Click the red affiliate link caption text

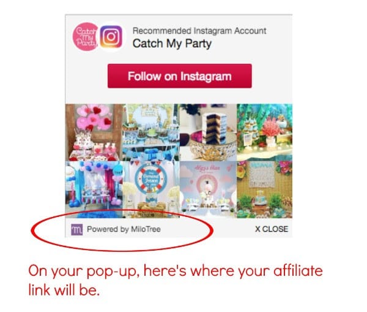tap(176, 280)
